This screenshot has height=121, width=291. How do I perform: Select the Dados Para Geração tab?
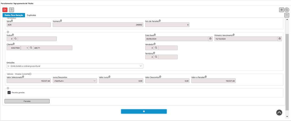[14, 15]
